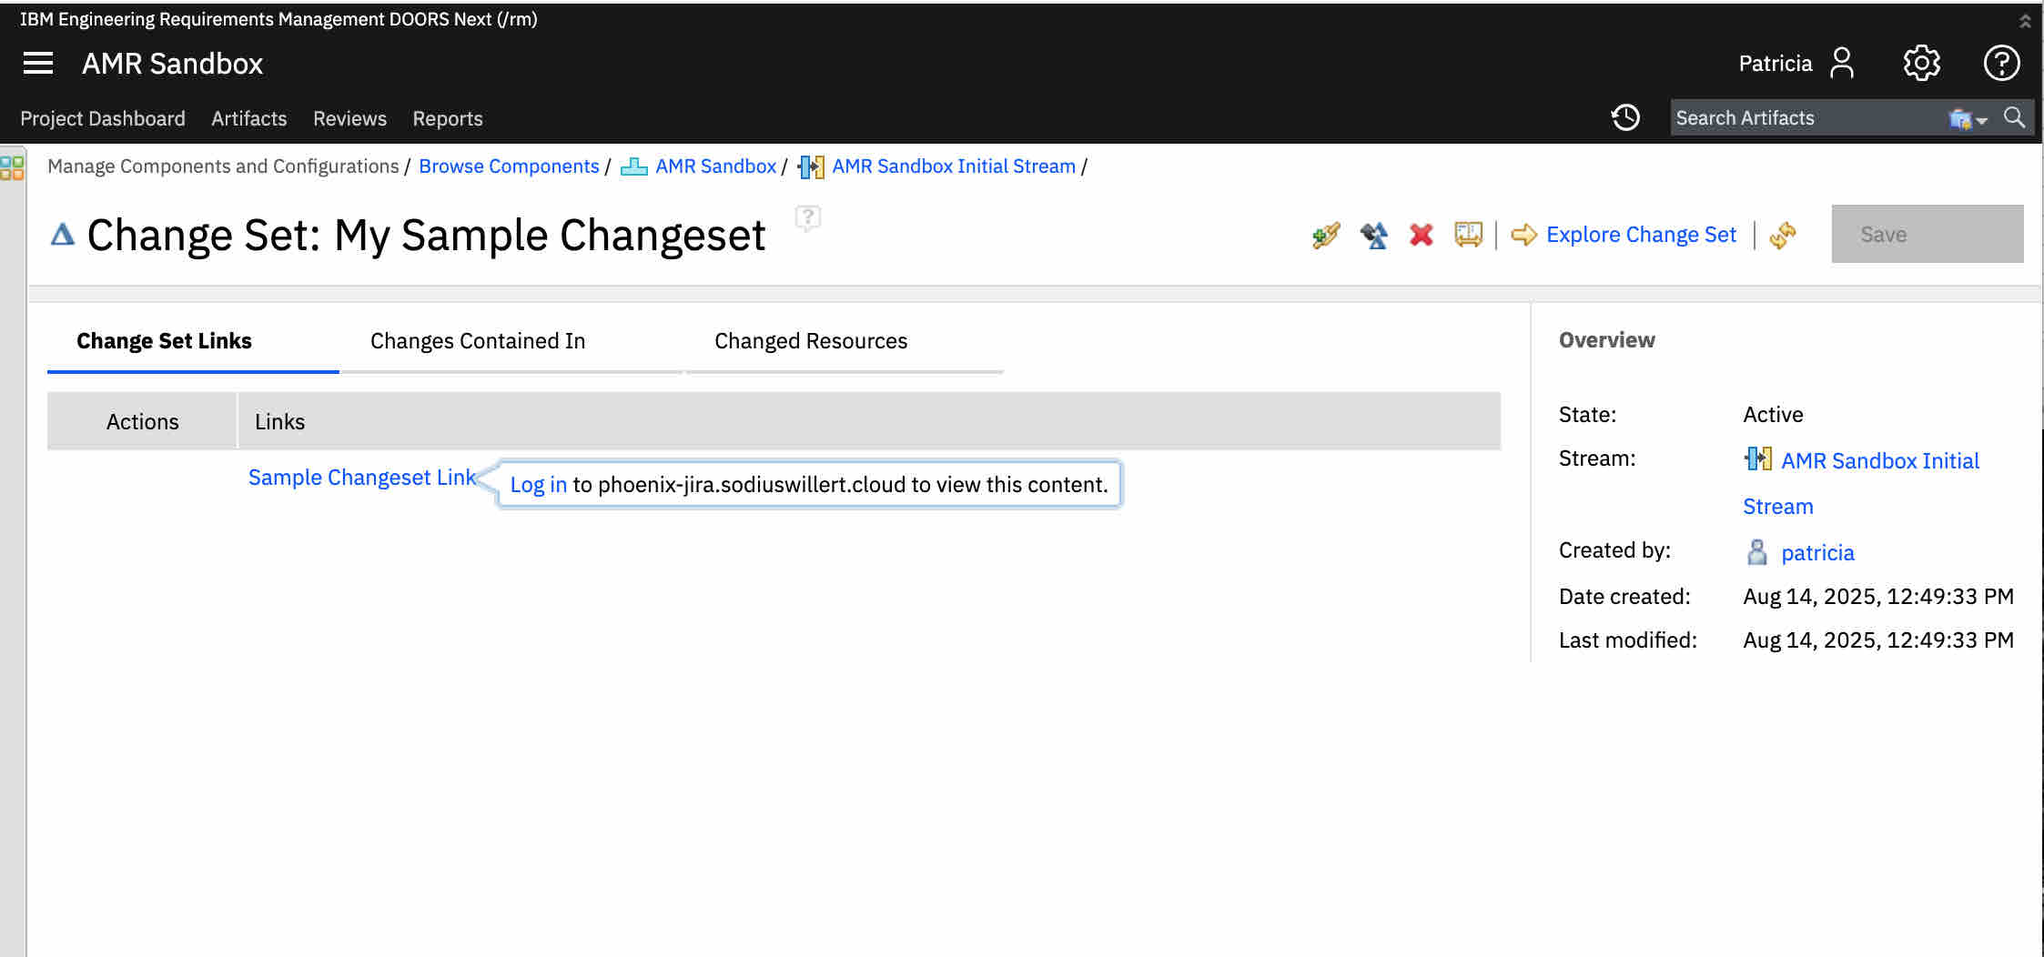Open Patricia's user profile menu

pos(1796,64)
